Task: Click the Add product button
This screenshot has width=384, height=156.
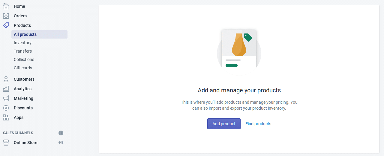Action: click(x=224, y=124)
